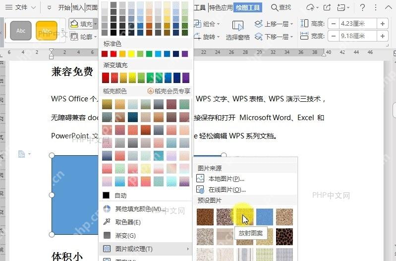Image resolution: width=396 pixels, height=261 pixels.
Task: Expand the 文件 dropdown arrow
Action: [x=34, y=8]
